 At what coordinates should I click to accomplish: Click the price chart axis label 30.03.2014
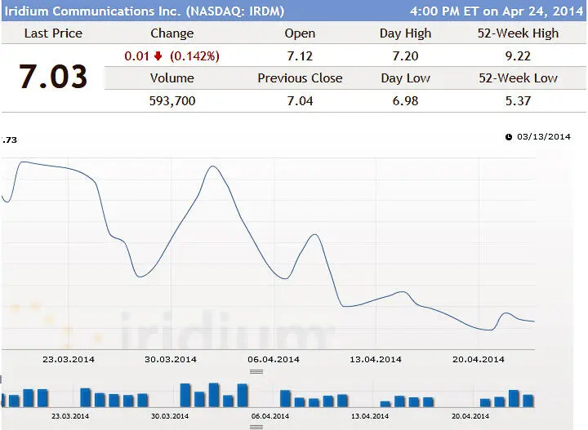pyautogui.click(x=171, y=360)
